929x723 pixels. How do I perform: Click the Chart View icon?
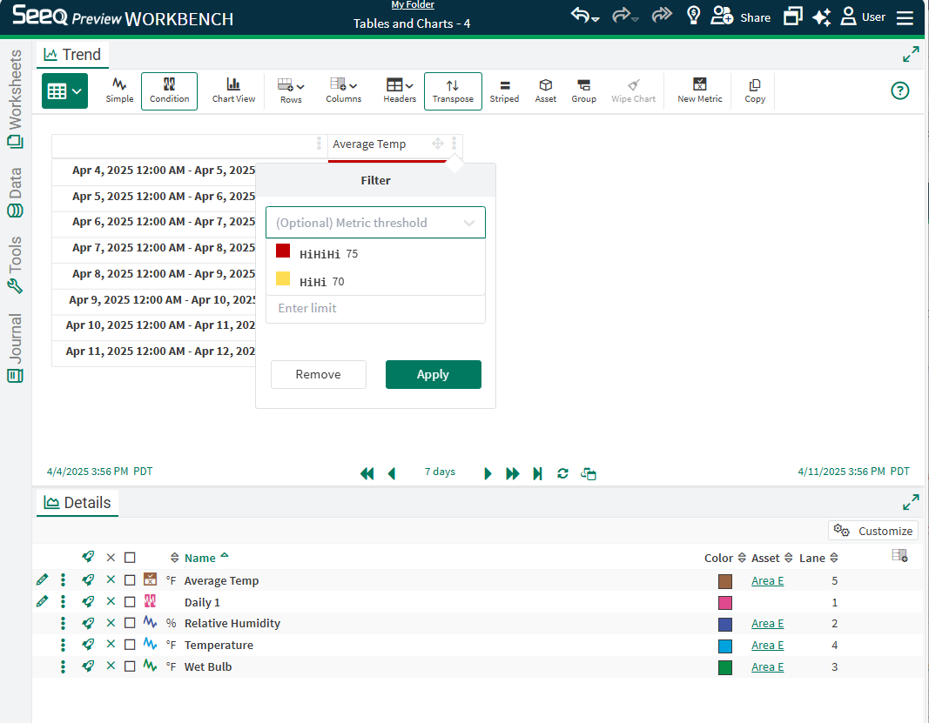click(x=233, y=90)
